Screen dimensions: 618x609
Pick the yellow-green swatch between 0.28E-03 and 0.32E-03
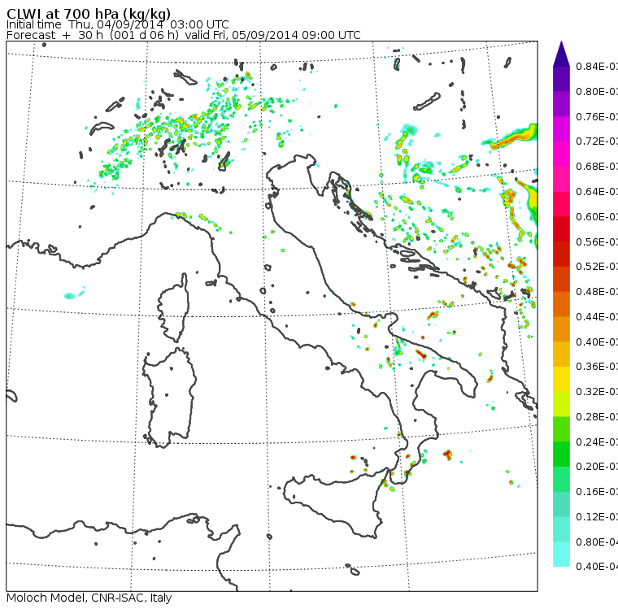pyautogui.click(x=561, y=404)
